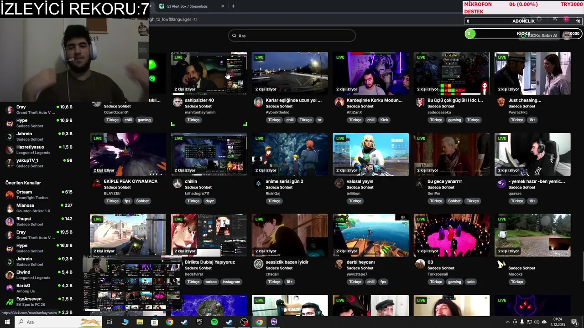Open stream title Birlikte Dubiaj Yapıyoruz
The image size is (584, 328).
point(210,262)
